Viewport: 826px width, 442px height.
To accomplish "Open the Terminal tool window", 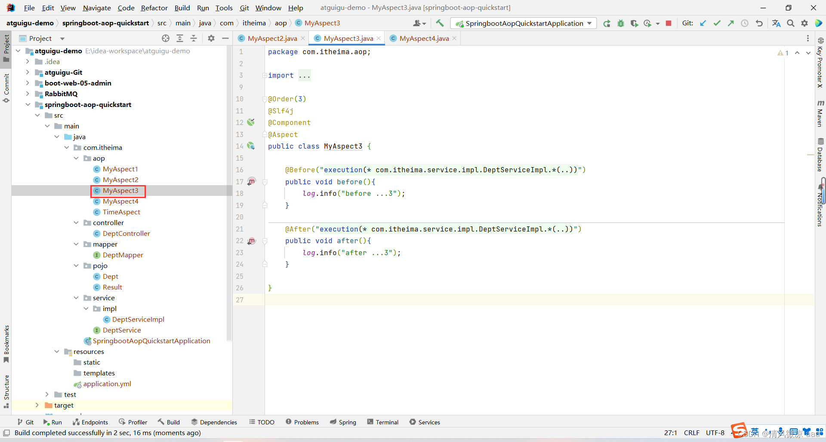I will [x=383, y=422].
